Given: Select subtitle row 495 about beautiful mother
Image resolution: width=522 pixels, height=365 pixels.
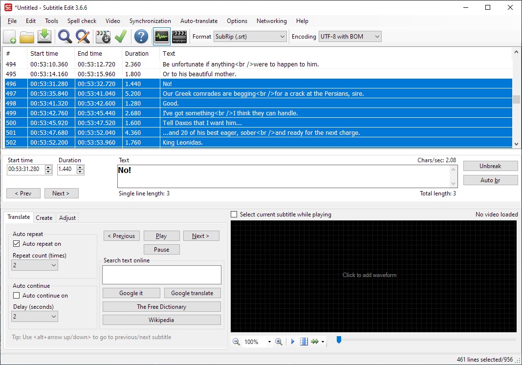Looking at the screenshot, I should [x=259, y=74].
